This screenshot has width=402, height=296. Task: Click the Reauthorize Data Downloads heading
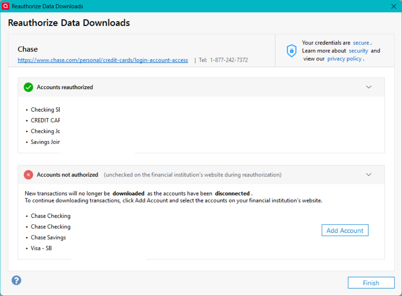[69, 23]
